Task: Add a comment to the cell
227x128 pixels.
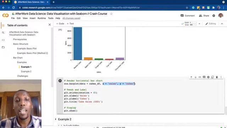Action: [x=204, y=77]
